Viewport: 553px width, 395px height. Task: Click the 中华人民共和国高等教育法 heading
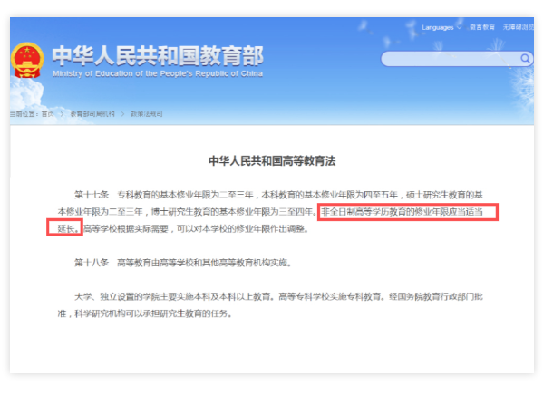pyautogui.click(x=272, y=161)
